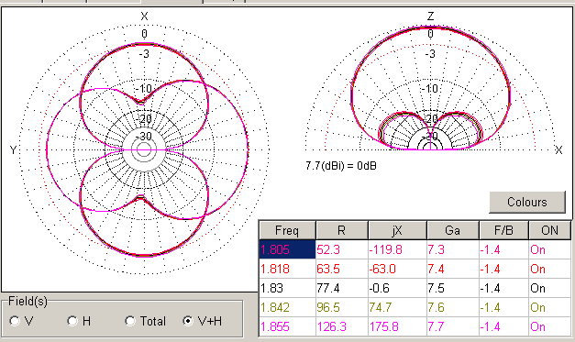
Task: Click the Ga value 7.7
Action: coord(452,326)
